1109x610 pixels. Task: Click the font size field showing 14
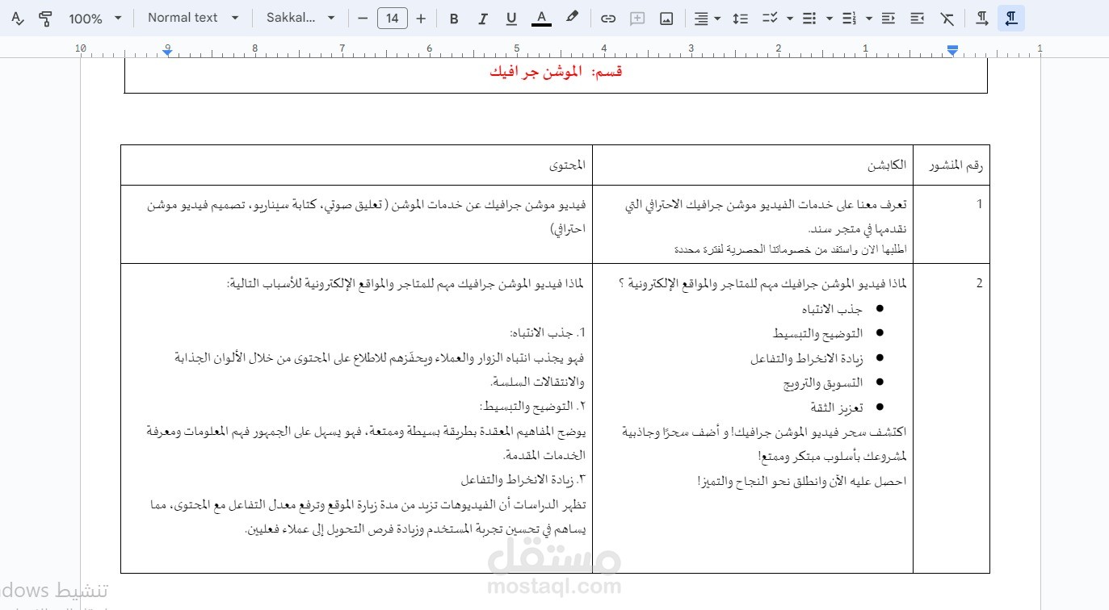(x=393, y=18)
